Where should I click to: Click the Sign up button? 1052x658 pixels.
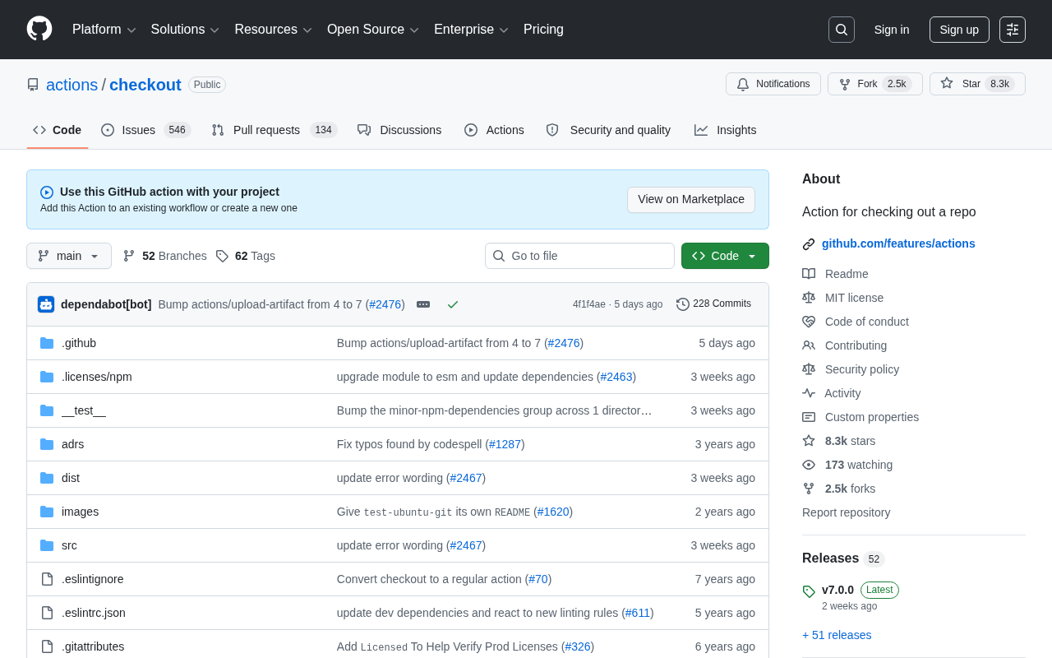click(959, 30)
